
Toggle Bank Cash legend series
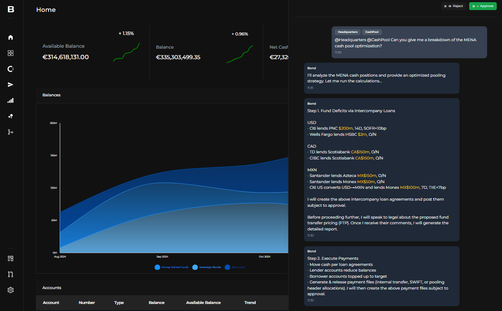[235, 267]
